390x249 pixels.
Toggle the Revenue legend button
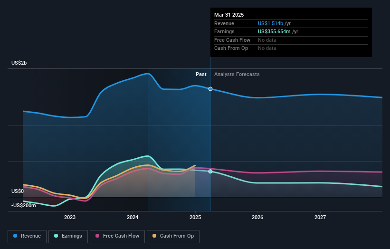pos(27,236)
